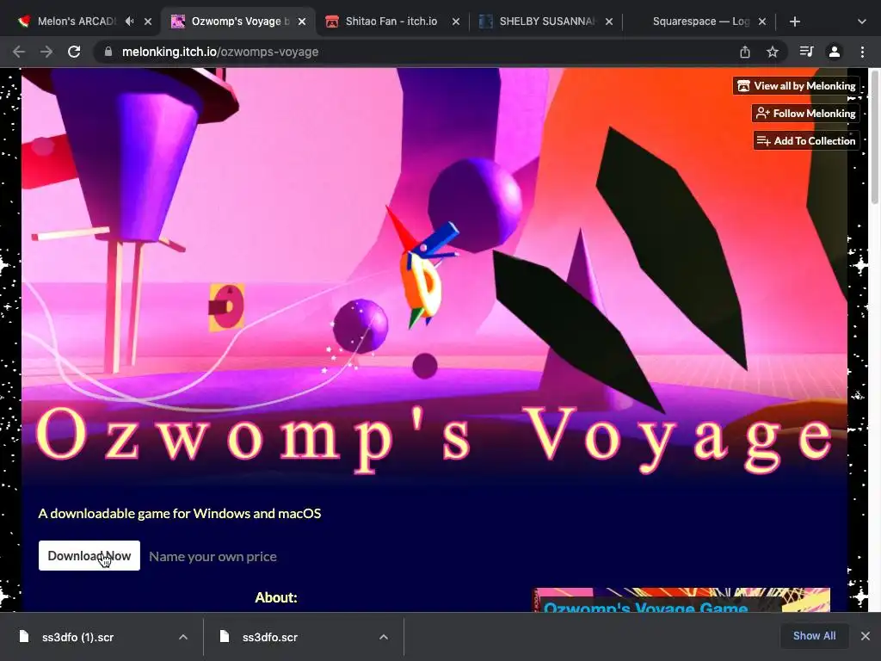Close the downloads bar
The height and width of the screenshot is (661, 881).
pos(866,636)
